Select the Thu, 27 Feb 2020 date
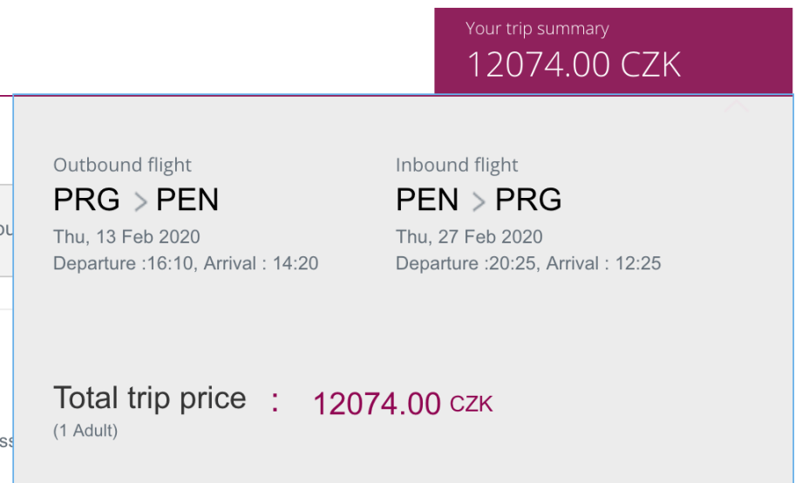802x483 pixels. (469, 236)
